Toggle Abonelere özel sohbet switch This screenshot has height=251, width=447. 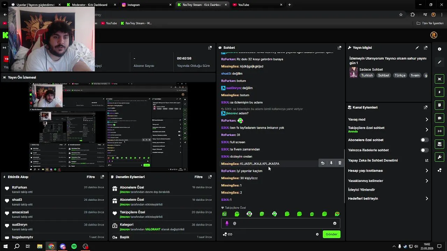[x=424, y=140]
